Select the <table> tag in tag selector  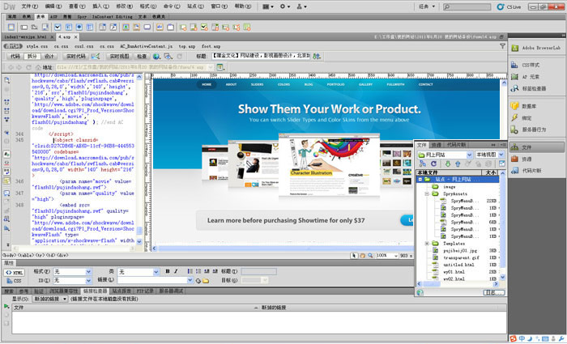click(27, 255)
